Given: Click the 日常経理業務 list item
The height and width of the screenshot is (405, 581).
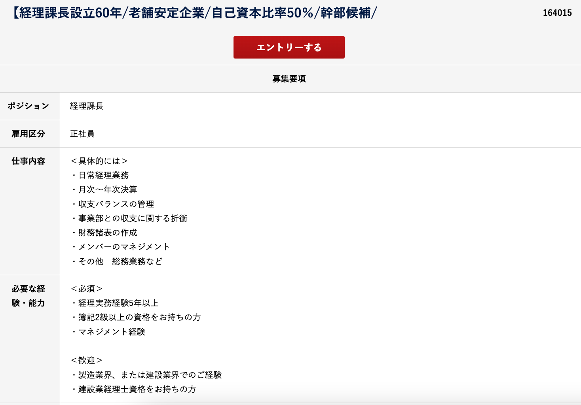Looking at the screenshot, I should [104, 175].
